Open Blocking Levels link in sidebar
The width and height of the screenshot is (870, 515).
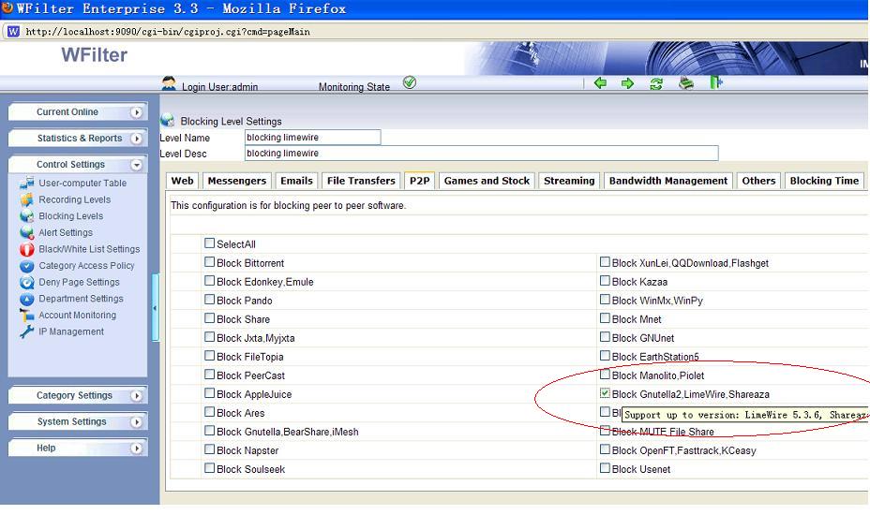point(70,216)
